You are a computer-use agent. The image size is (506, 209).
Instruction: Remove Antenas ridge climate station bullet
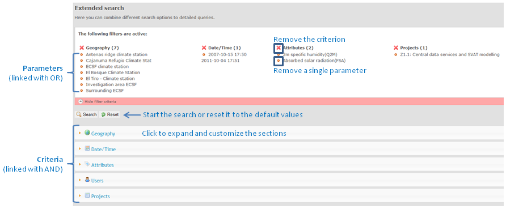click(x=82, y=54)
